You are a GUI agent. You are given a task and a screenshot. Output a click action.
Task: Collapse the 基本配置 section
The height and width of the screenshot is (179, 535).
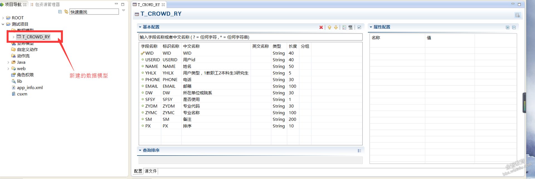tap(140, 27)
